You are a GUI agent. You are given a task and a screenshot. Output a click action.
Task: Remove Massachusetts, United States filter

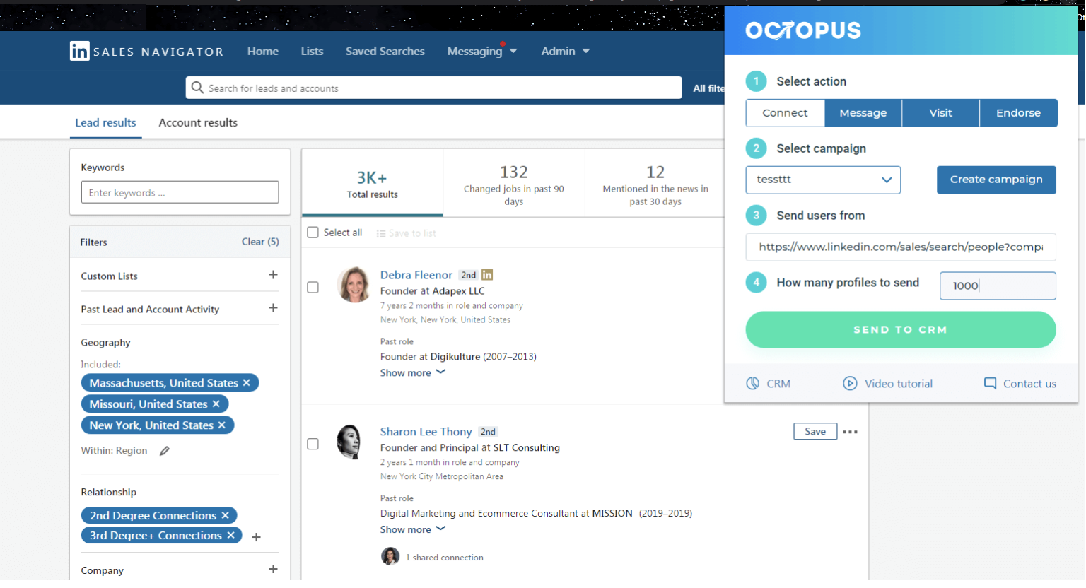click(x=247, y=383)
